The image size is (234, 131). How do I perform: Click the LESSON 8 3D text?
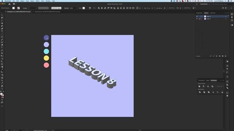[93, 72]
